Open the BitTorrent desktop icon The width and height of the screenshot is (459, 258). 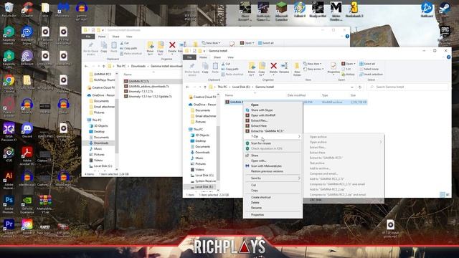tap(27, 57)
